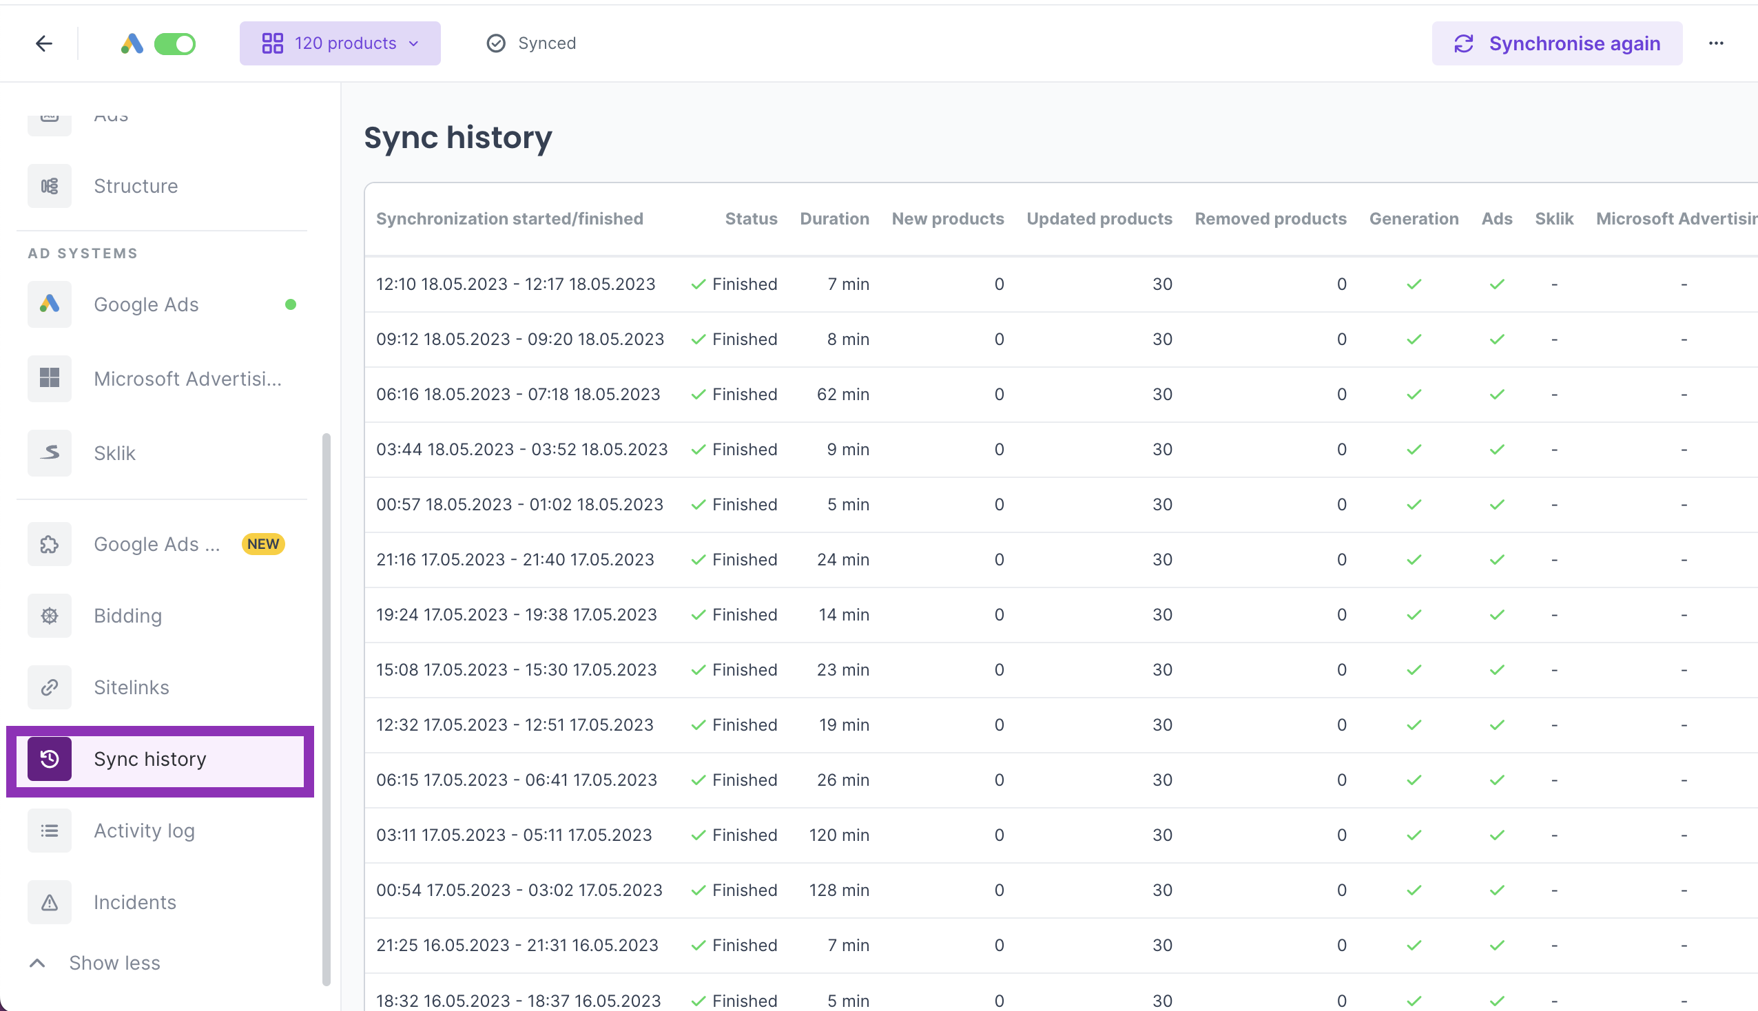Click the Duration column header
Image resolution: width=1758 pixels, height=1011 pixels.
click(x=834, y=219)
